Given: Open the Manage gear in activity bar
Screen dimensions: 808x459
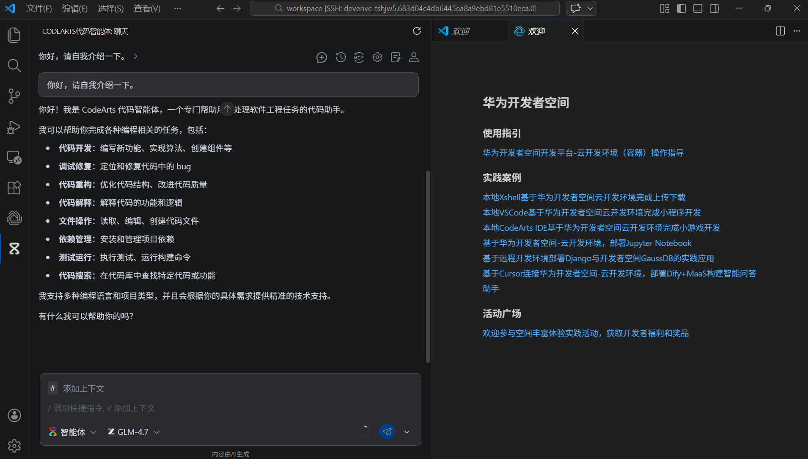Looking at the screenshot, I should point(14,445).
